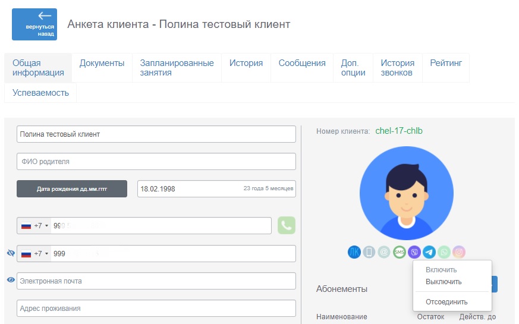The width and height of the screenshot is (519, 324).
Task: Choose Выключить in the context menu
Action: tap(443, 282)
